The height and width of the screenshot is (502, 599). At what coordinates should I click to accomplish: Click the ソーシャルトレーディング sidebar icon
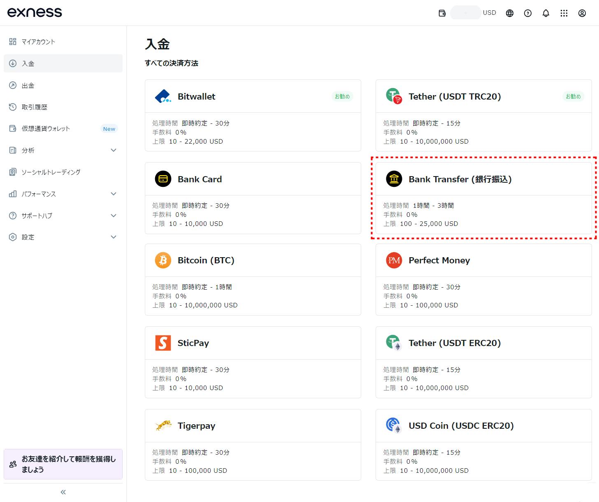pyautogui.click(x=13, y=172)
